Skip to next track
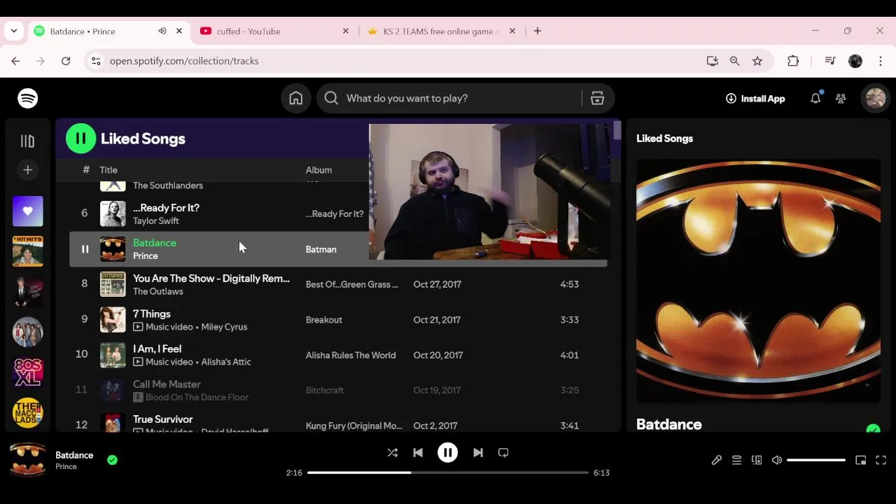The image size is (896, 504). [478, 453]
